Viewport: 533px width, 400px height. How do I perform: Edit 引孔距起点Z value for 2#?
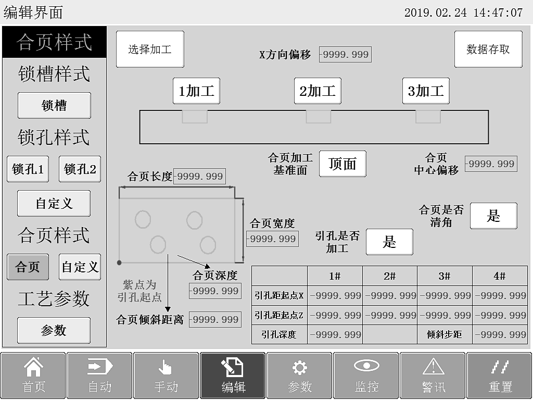tap(390, 315)
